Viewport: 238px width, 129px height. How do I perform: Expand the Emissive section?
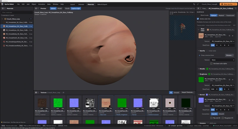[x=198, y=123]
